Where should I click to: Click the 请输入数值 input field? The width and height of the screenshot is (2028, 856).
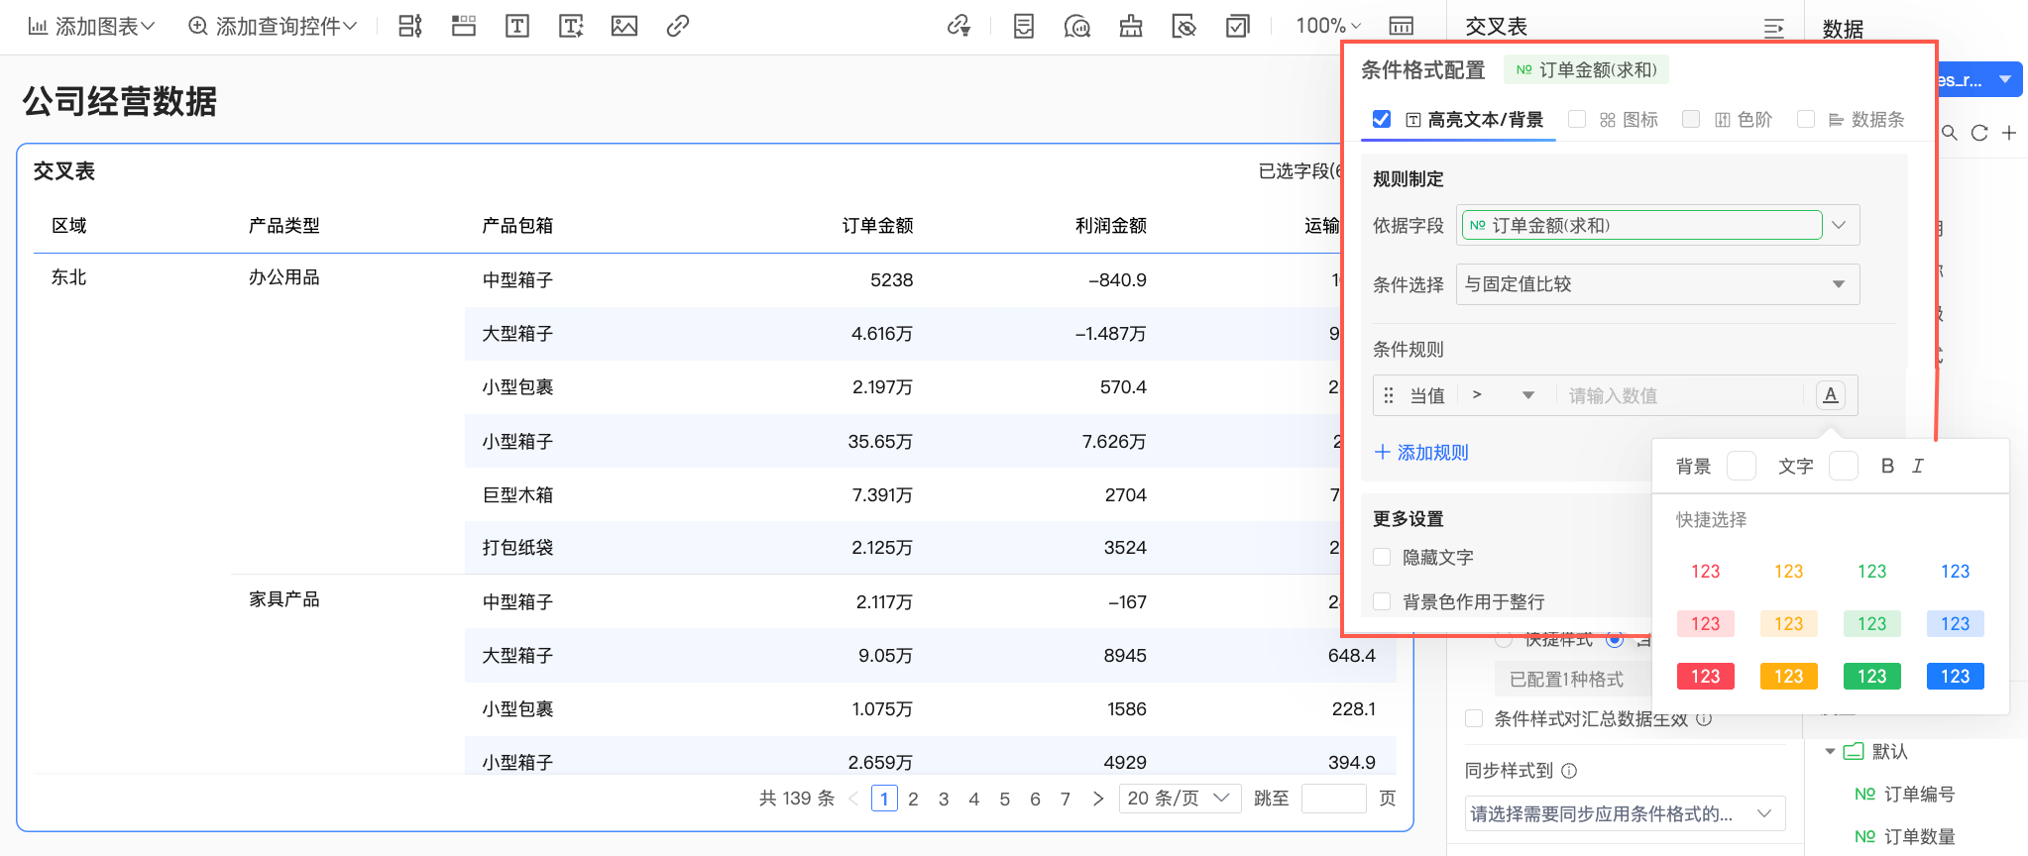[x=1681, y=395]
